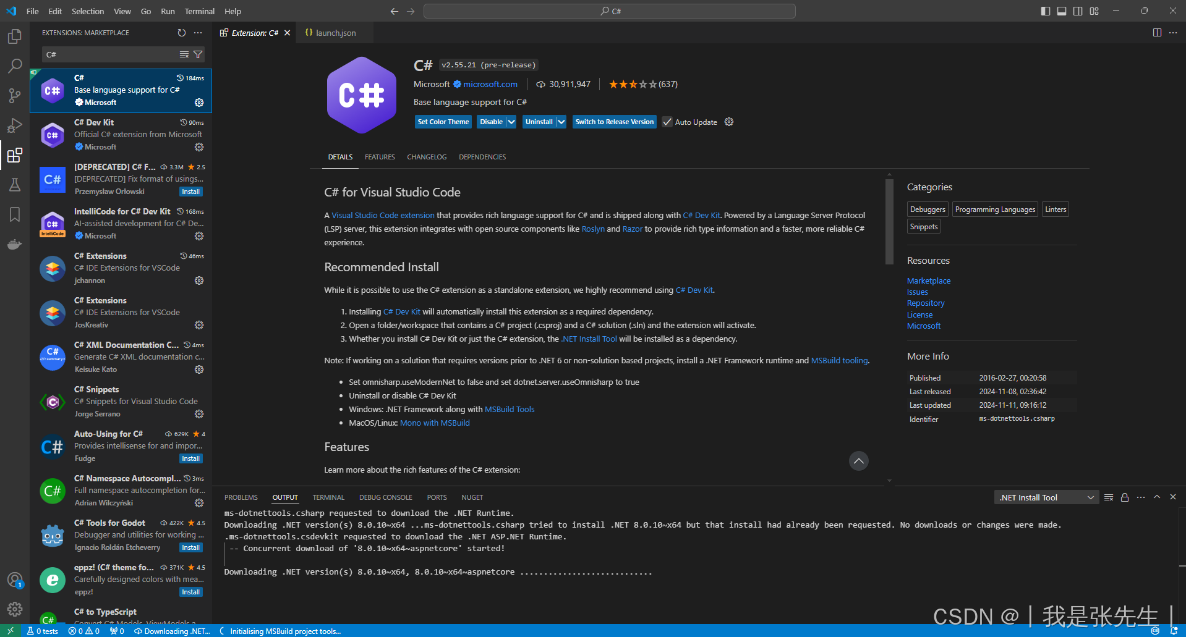This screenshot has width=1186, height=637.
Task: Open the Terminal menu
Action: (x=199, y=11)
